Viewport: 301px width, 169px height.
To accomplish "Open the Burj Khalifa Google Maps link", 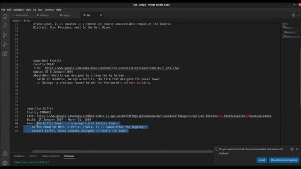I will click(x=112, y=68).
